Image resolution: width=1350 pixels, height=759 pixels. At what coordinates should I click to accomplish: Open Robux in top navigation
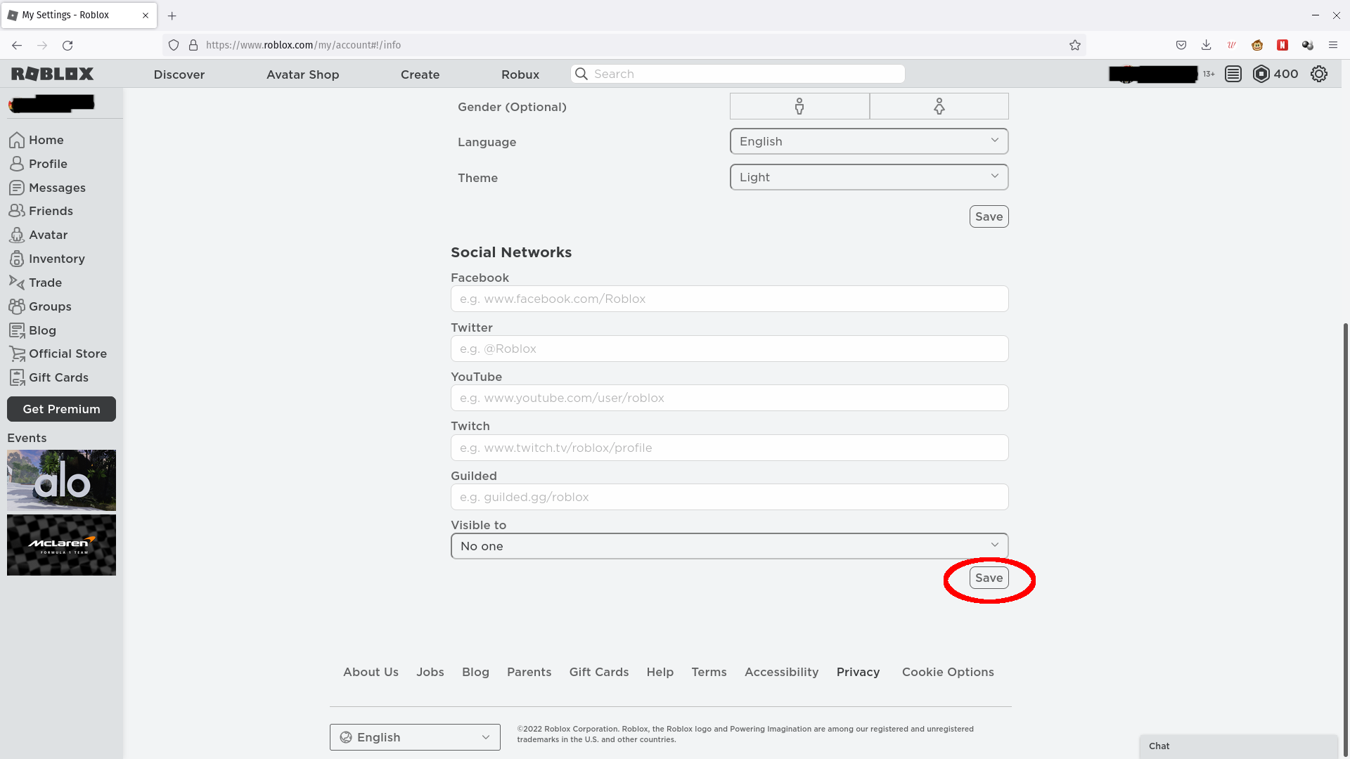coord(520,74)
